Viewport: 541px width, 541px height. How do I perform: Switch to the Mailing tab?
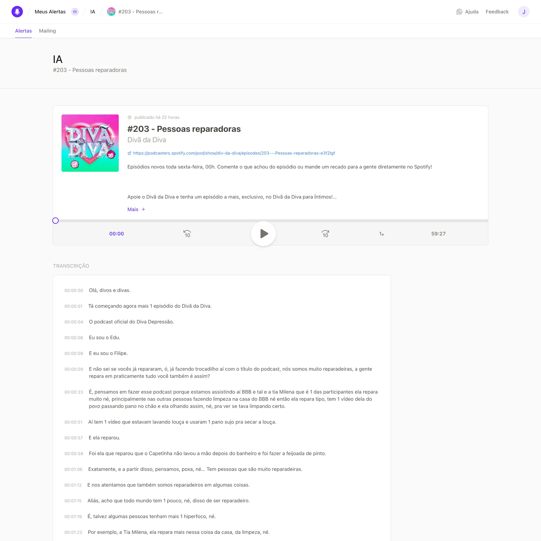[47, 31]
